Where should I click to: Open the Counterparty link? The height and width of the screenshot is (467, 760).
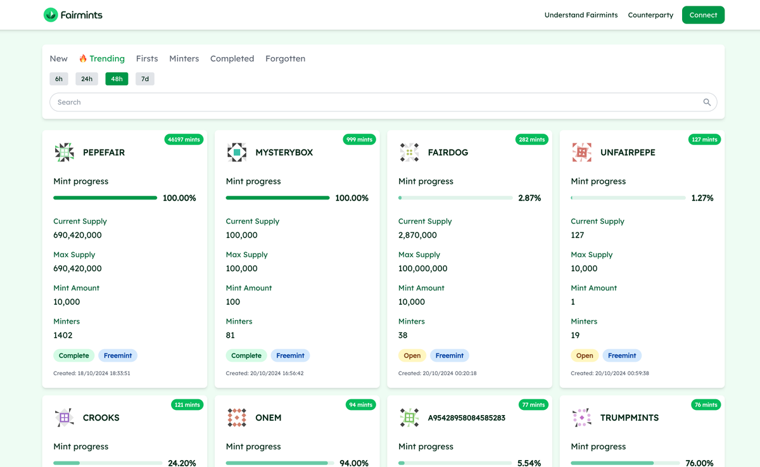(x=650, y=15)
